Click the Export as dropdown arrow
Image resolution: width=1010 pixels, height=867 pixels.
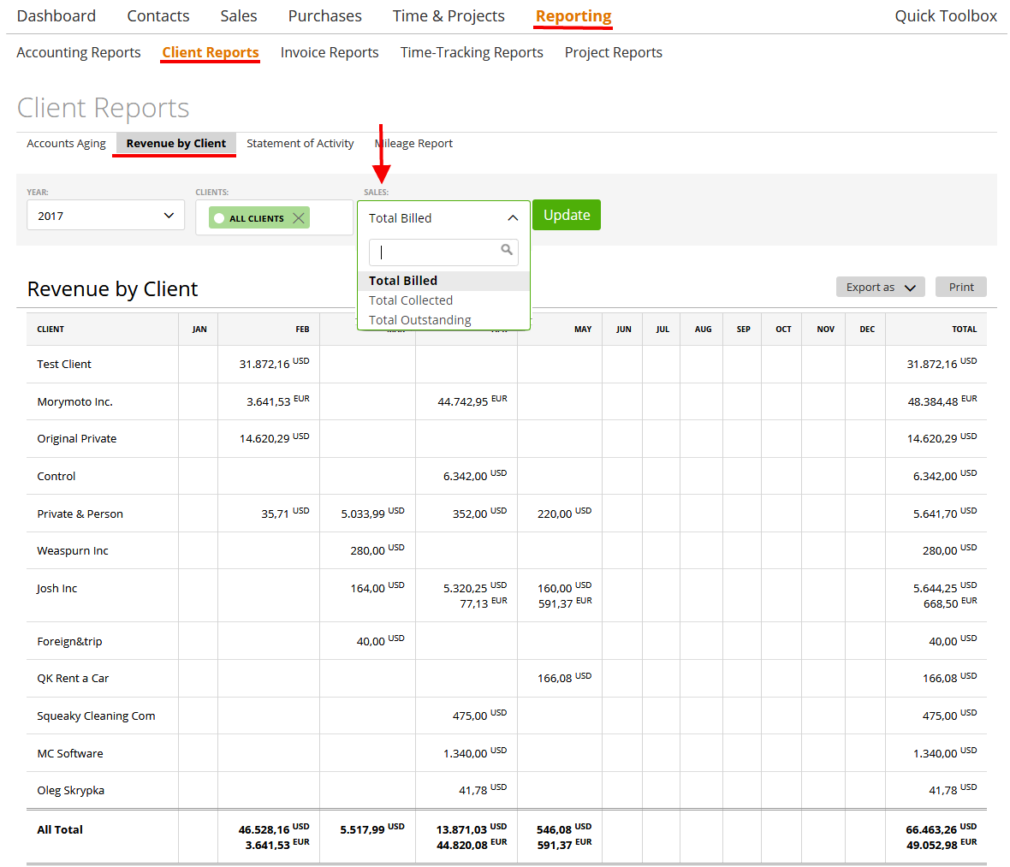tap(912, 287)
